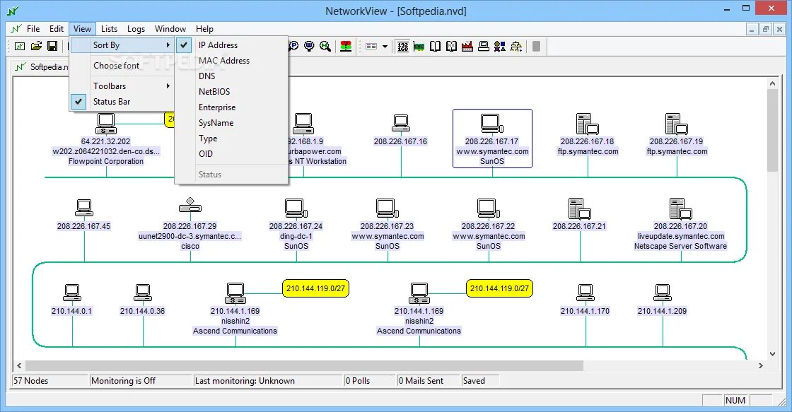The height and width of the screenshot is (412, 792).
Task: Click the M magnifier search icon
Action: click(x=325, y=47)
